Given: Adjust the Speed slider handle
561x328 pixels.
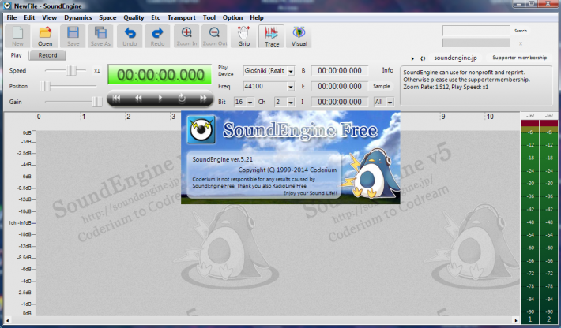Looking at the screenshot, I should coord(72,71).
